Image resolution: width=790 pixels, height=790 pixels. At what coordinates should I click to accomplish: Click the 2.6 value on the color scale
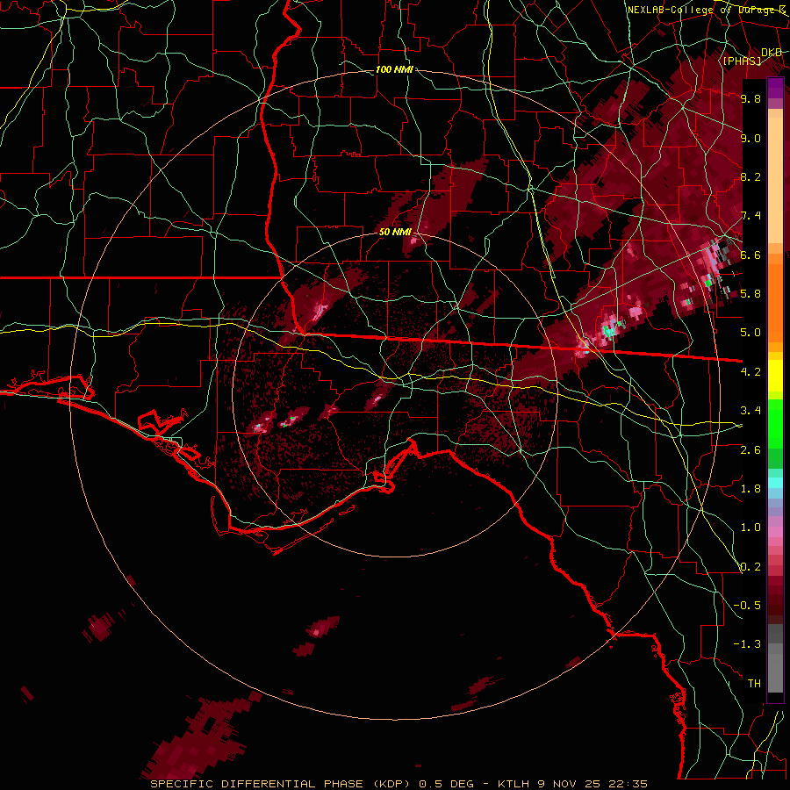[750, 450]
